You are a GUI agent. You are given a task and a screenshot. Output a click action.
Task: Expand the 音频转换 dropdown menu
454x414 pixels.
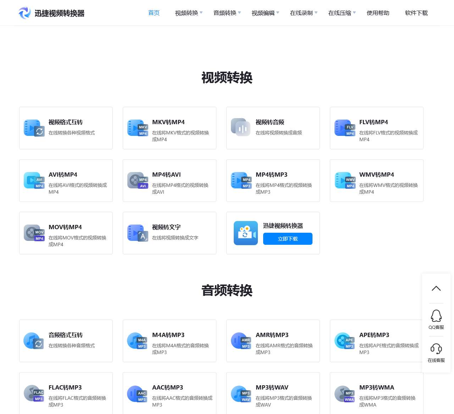(x=227, y=13)
